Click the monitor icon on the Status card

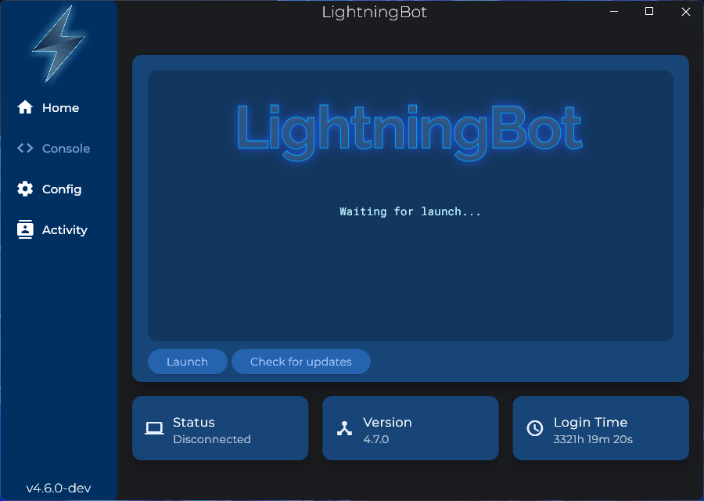pos(154,428)
